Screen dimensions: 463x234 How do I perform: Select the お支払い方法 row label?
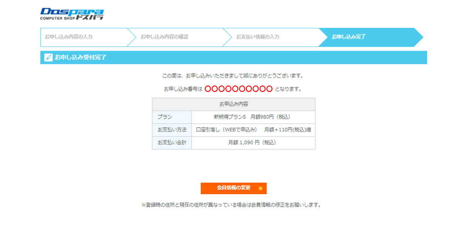(172, 130)
